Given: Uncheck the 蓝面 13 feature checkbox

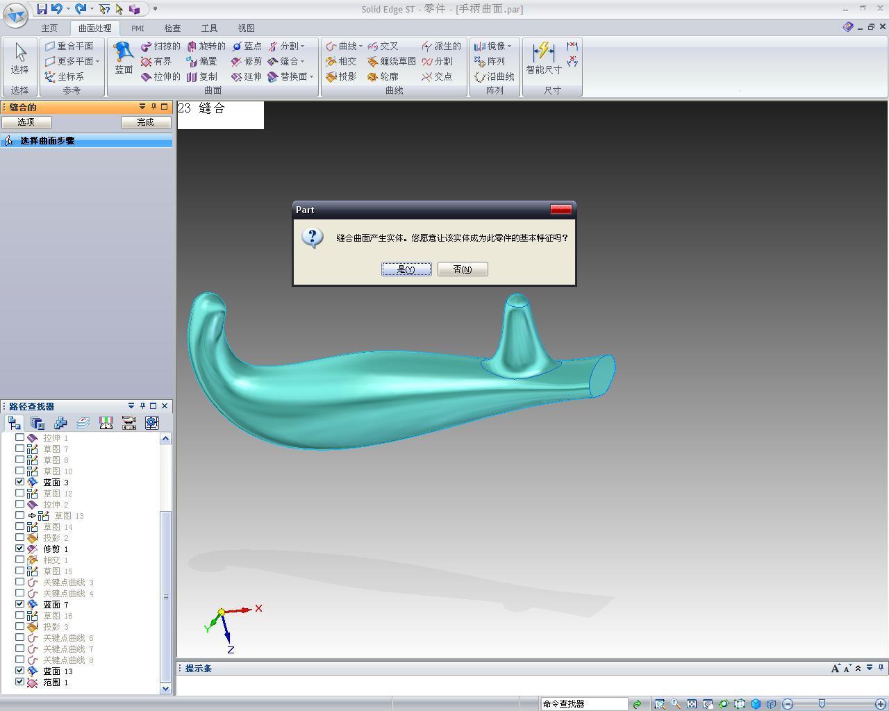Looking at the screenshot, I should coord(20,671).
